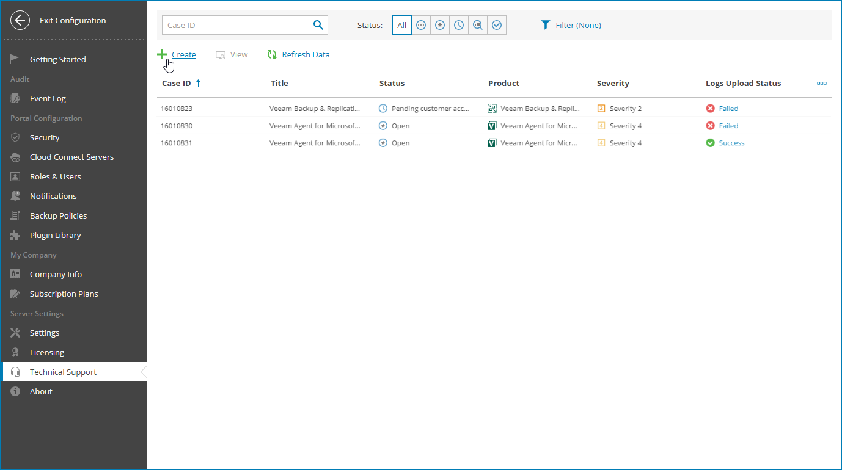Viewport: 842px width, 470px height.
Task: Select the All status filter
Action: 402,25
